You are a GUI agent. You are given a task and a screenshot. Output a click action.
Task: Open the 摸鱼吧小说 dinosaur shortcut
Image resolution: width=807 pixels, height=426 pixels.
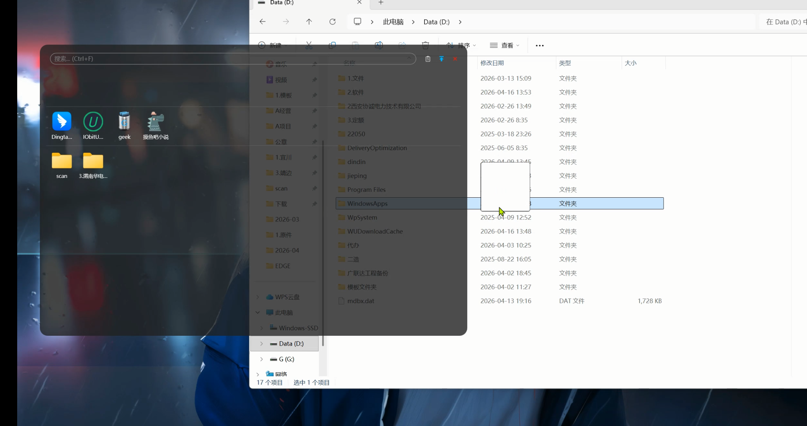155,122
